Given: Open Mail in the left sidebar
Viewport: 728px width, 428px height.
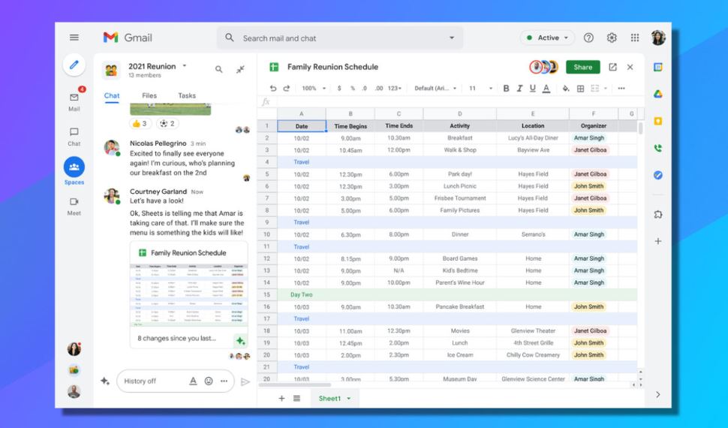Looking at the screenshot, I should 74,101.
